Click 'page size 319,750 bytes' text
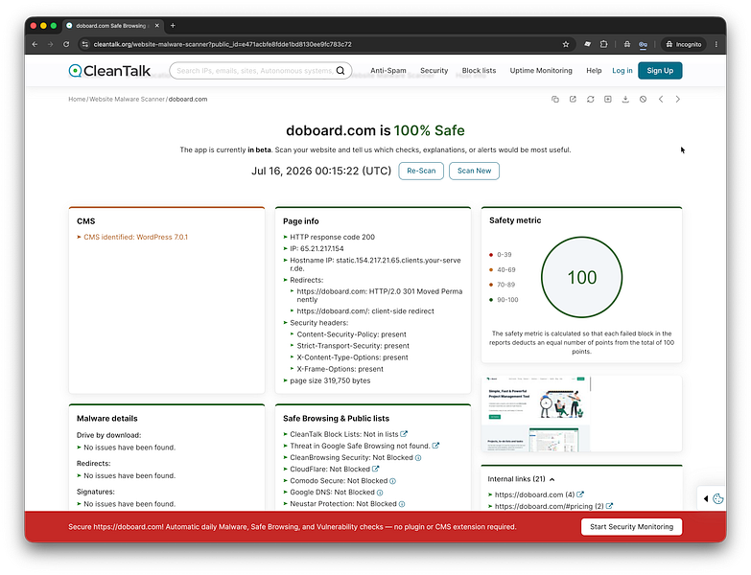The image size is (751, 575). click(330, 380)
